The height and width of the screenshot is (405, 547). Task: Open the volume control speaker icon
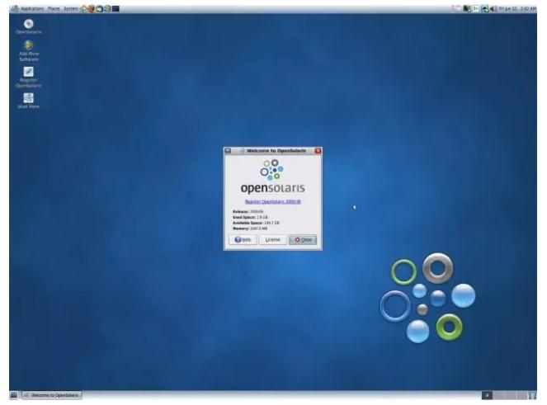coord(493,8)
